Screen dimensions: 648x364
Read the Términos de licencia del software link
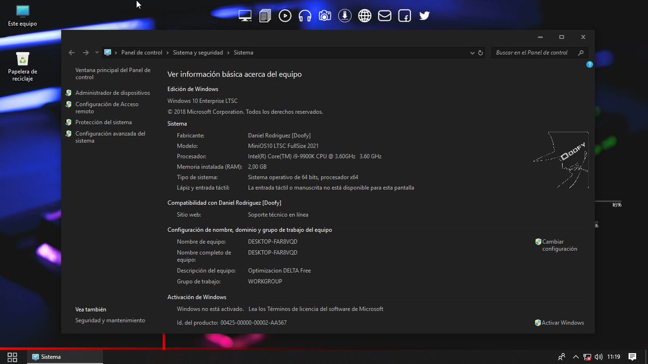pos(316,309)
